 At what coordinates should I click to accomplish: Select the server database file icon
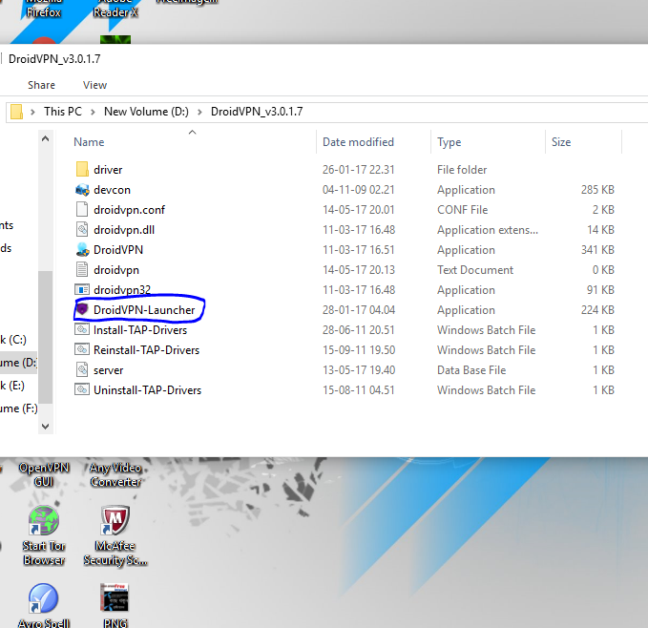(82, 369)
